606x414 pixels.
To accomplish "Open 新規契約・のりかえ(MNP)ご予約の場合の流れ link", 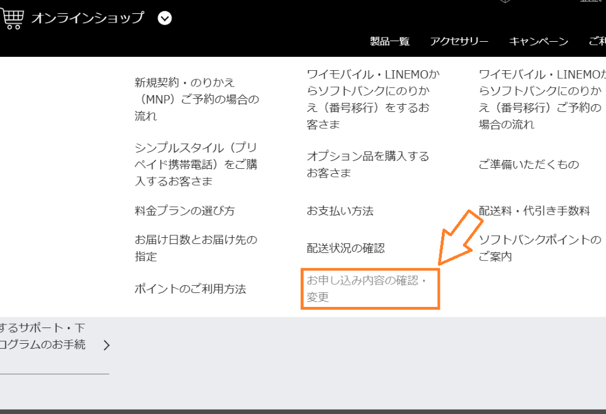I will coord(197,99).
